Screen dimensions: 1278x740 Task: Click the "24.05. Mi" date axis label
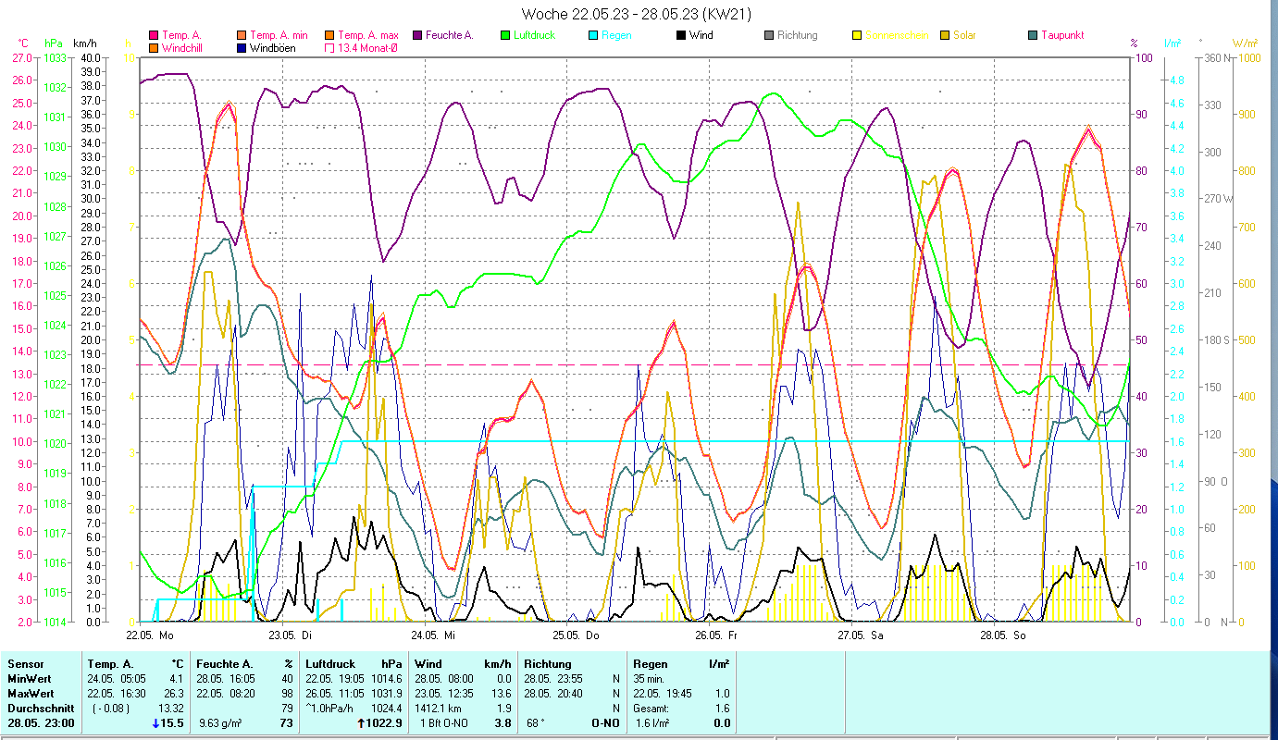click(x=433, y=635)
